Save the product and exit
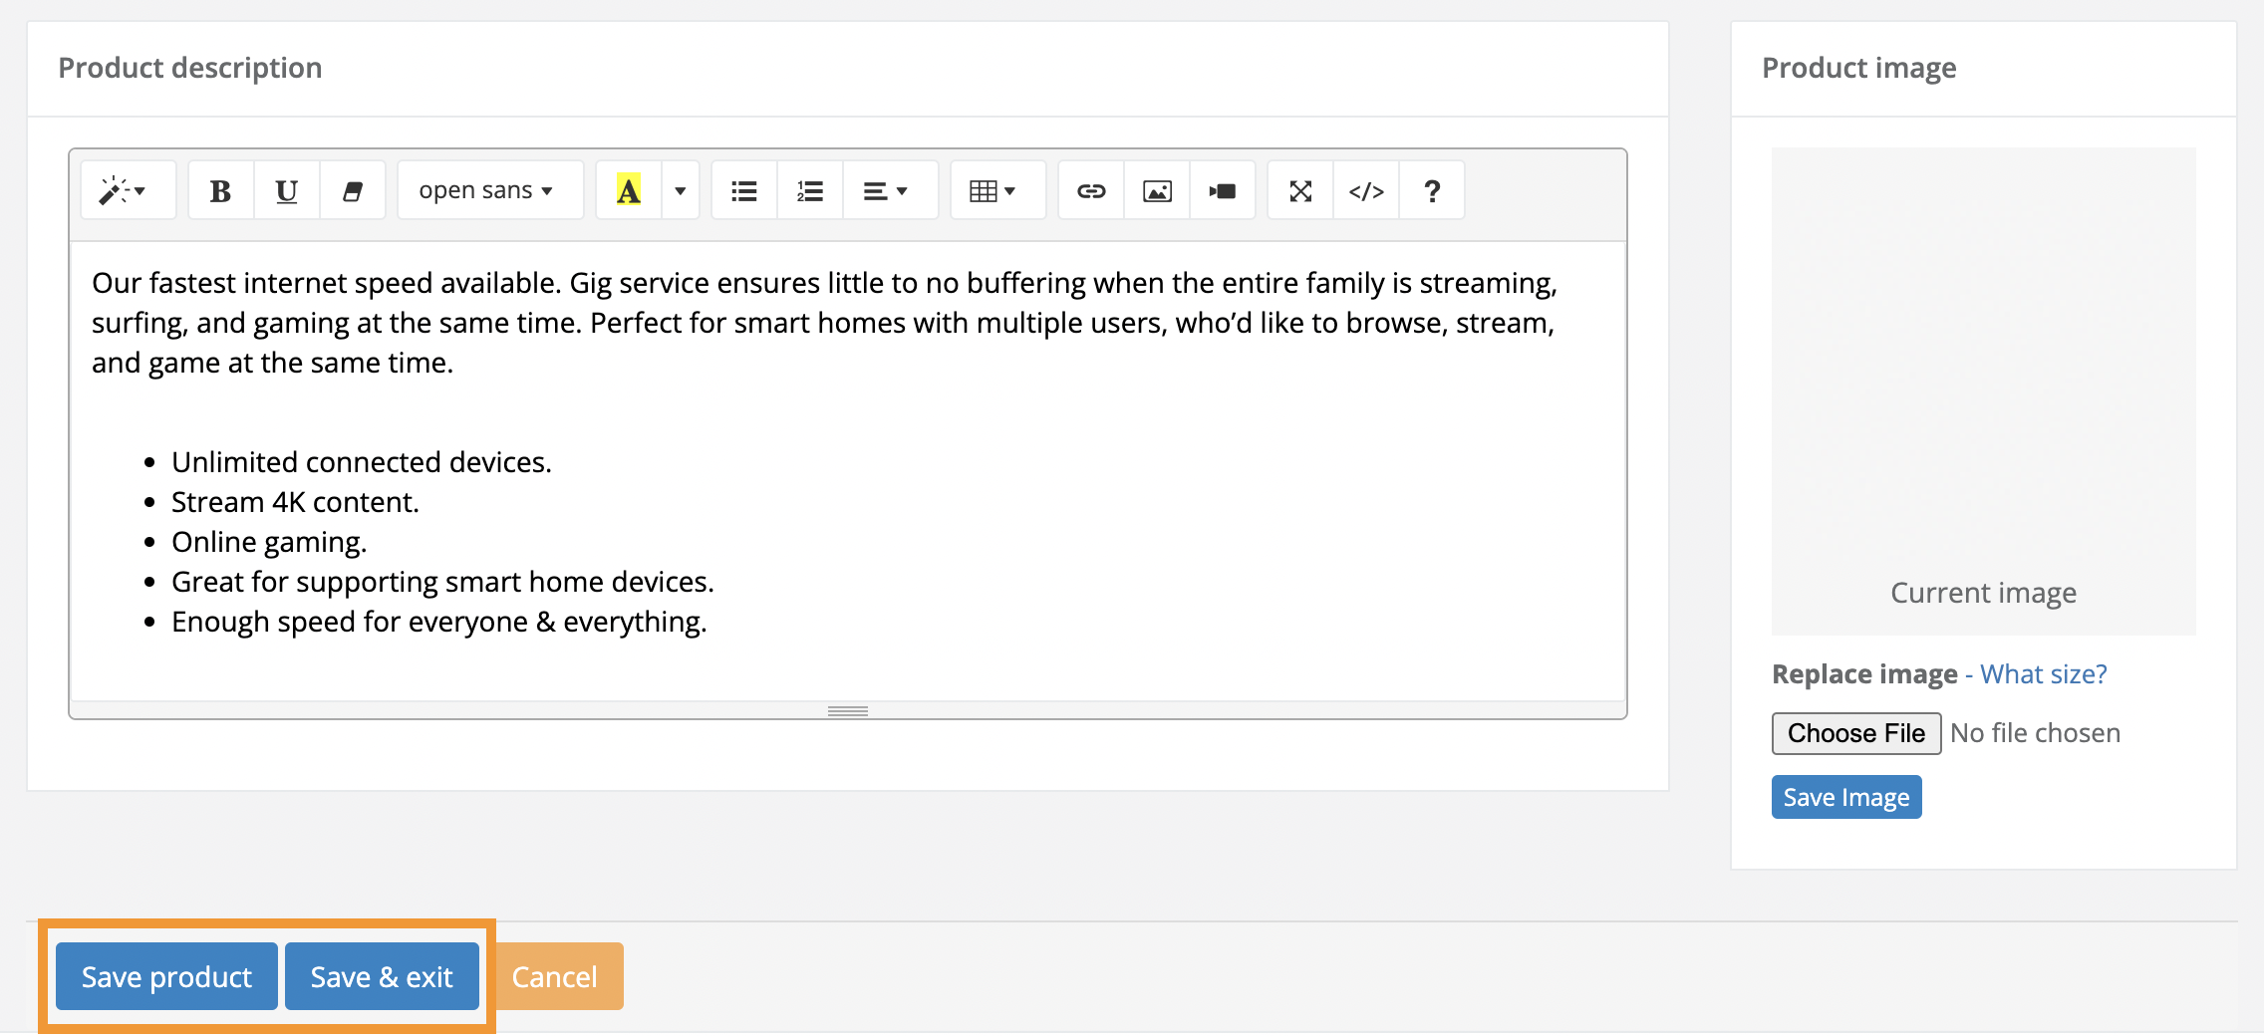Screen dimensions: 2264x1036 [382, 976]
